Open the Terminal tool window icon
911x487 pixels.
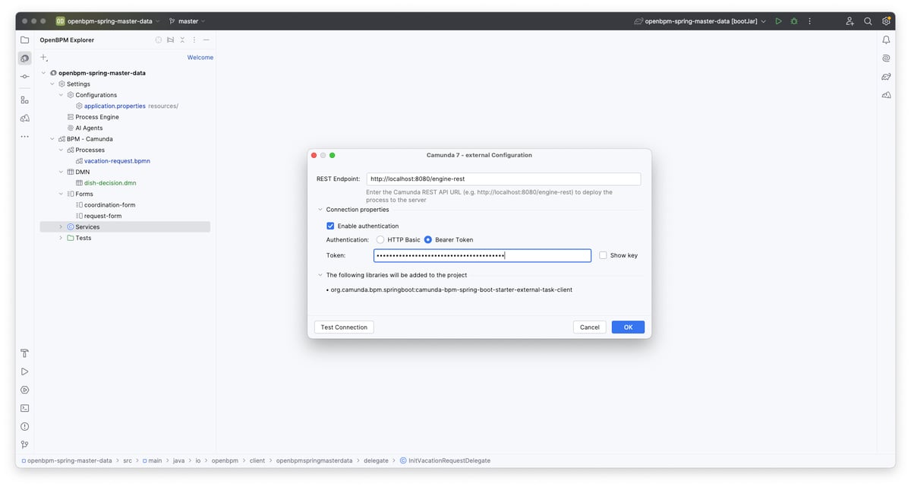pyautogui.click(x=25, y=408)
